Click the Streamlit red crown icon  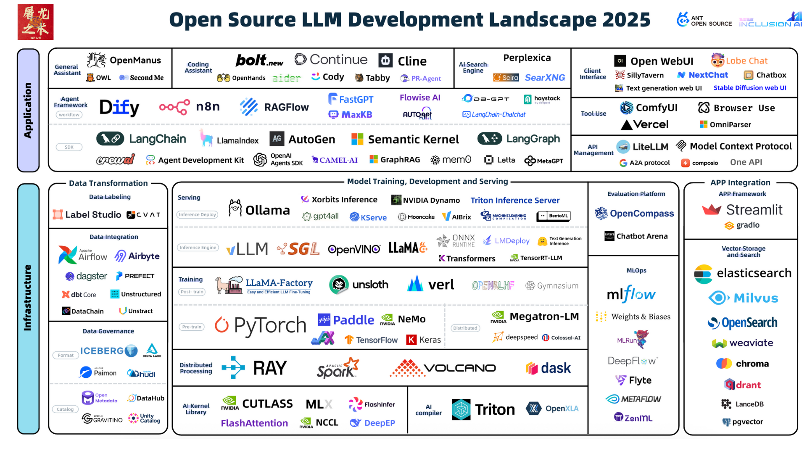[711, 209]
